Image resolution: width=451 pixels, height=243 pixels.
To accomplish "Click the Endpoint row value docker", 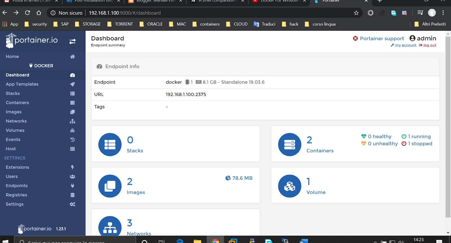I will click(x=174, y=82).
